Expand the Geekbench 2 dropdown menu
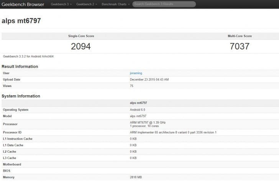 click(x=87, y=4)
